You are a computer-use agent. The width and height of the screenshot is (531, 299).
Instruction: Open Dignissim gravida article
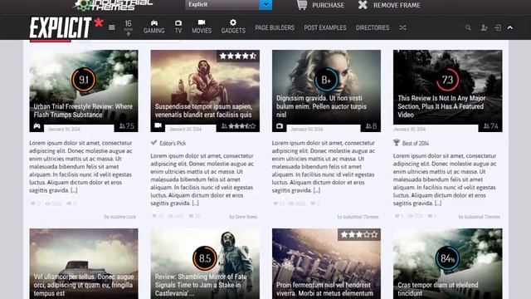(x=321, y=106)
